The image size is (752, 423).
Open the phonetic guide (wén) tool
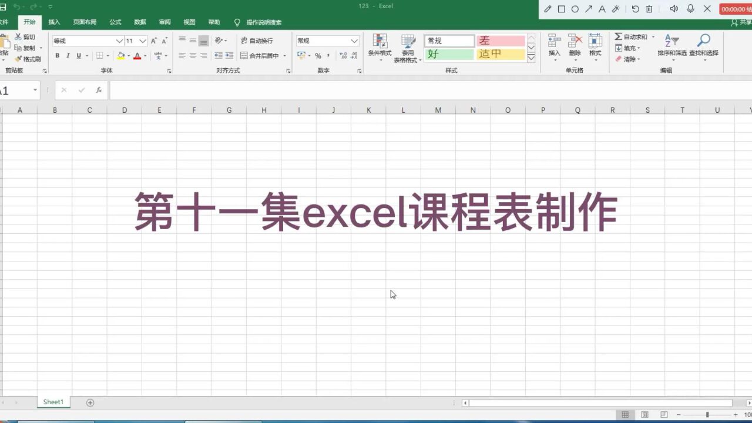tap(158, 55)
